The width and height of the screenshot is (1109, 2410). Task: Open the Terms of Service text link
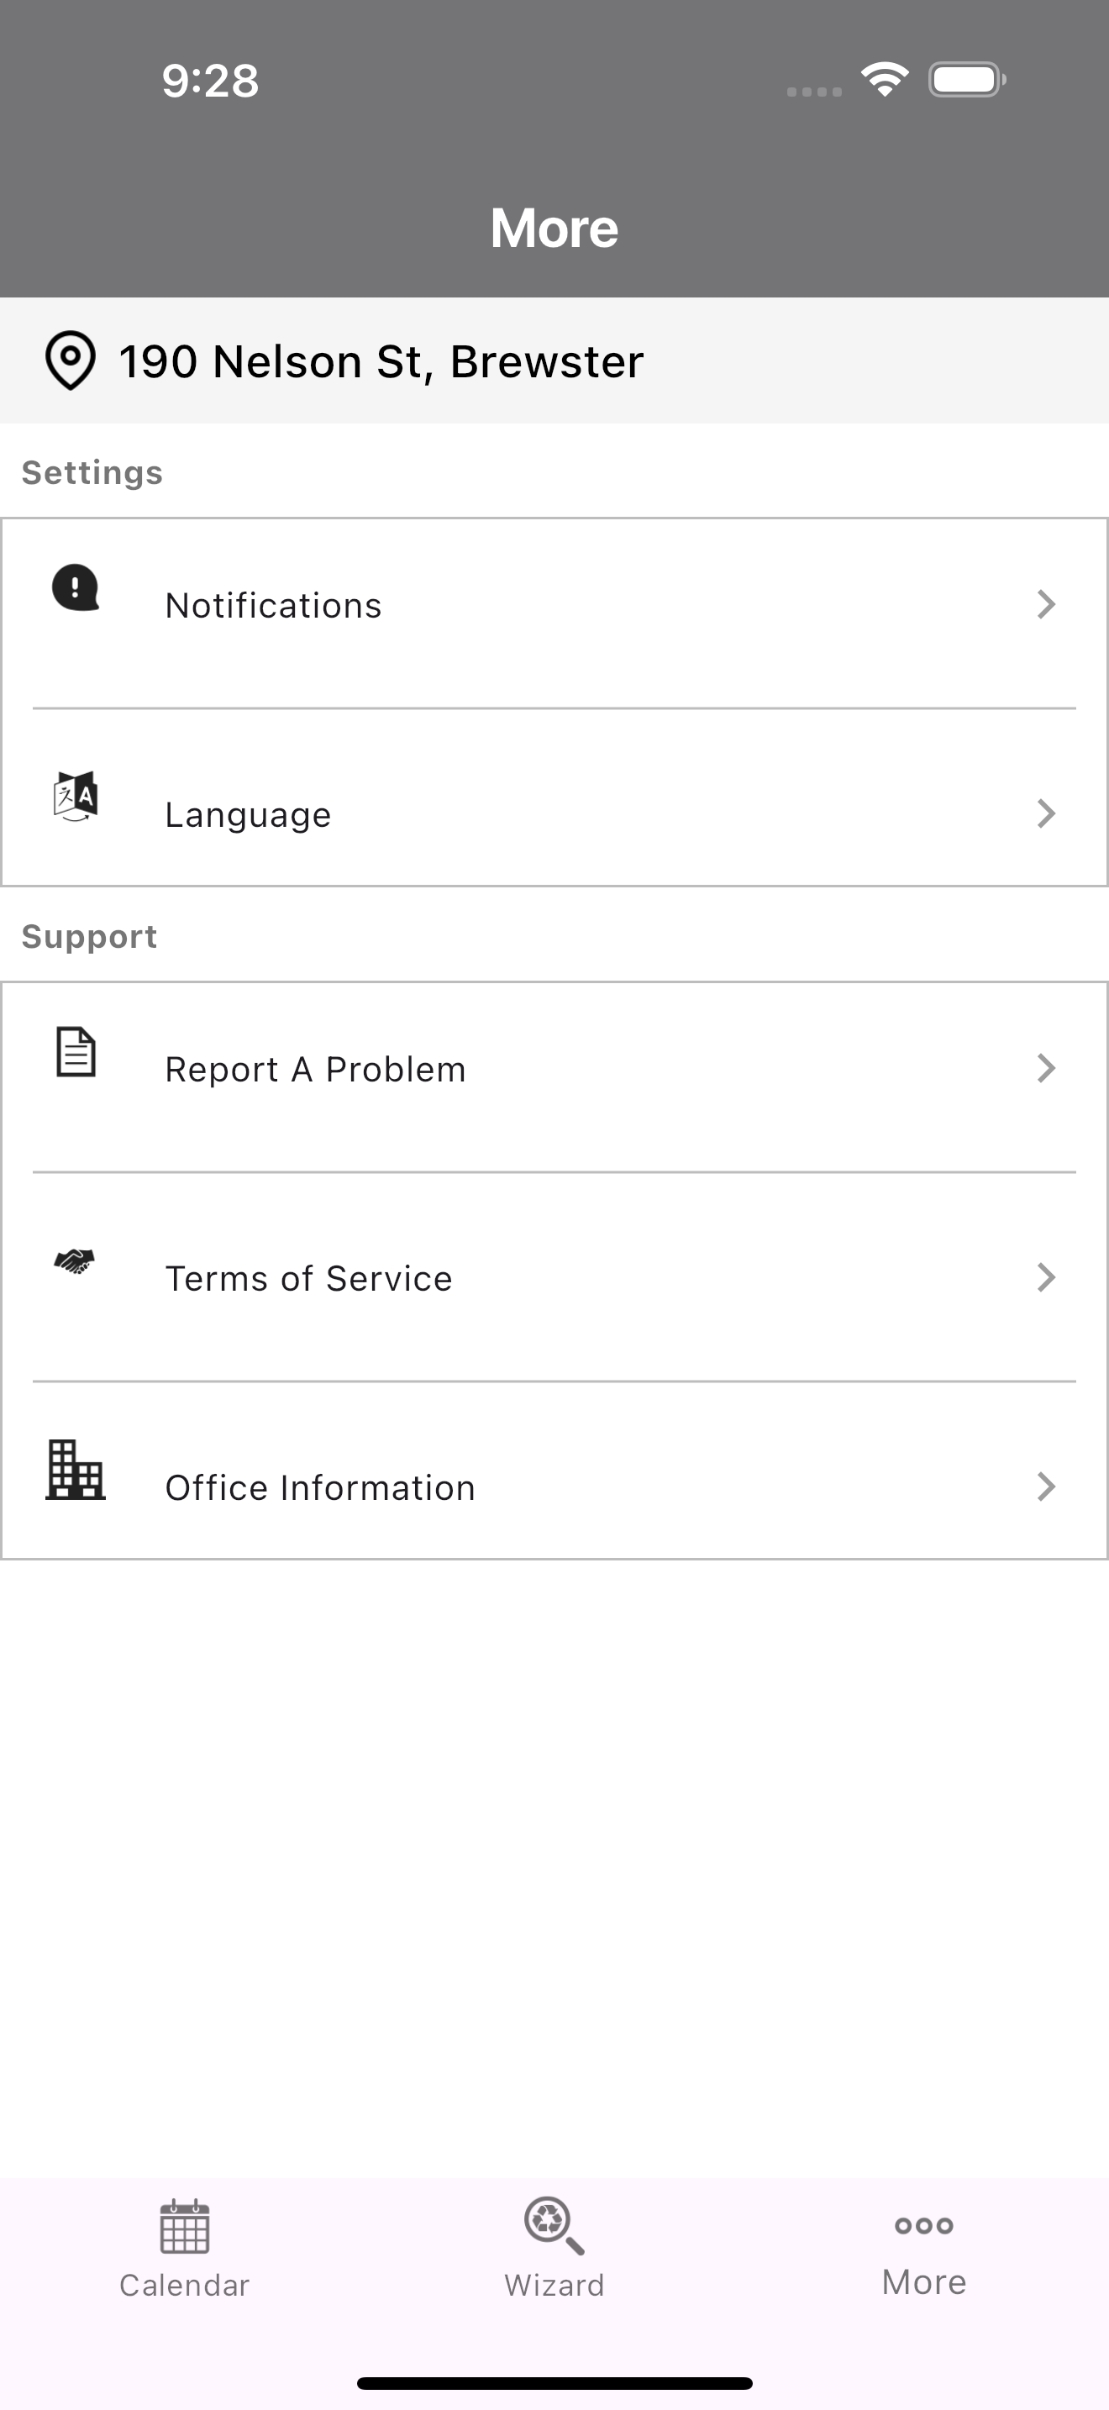coord(308,1279)
